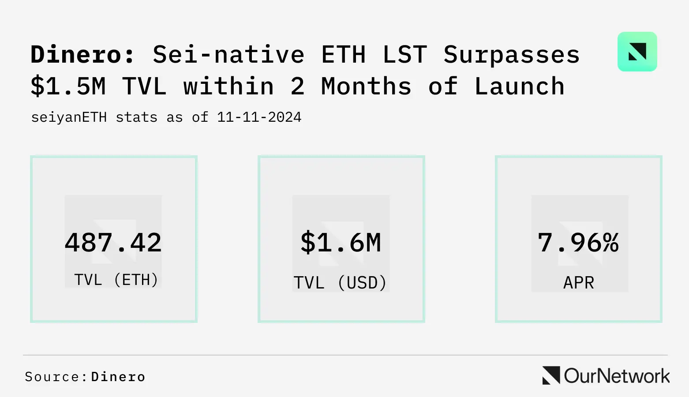Click the green Dinero logo icon
Image resolution: width=689 pixels, height=397 pixels.
[637, 52]
